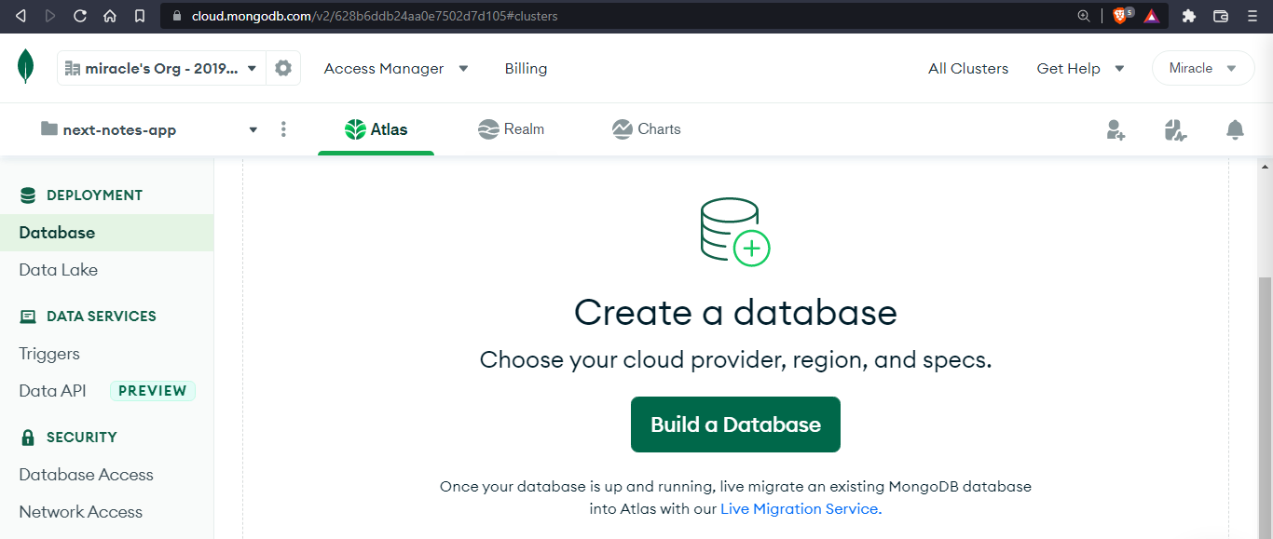Screen dimensions: 1273x539
Task: Switch to the Realm tab
Action: 511,129
